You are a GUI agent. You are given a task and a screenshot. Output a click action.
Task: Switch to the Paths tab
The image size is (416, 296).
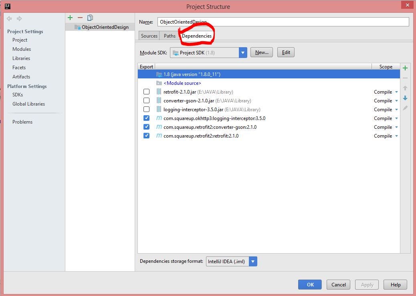click(169, 36)
